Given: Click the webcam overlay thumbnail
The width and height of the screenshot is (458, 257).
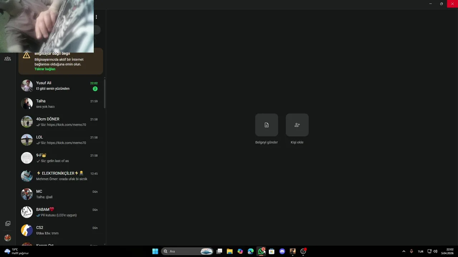Looking at the screenshot, I should click(x=47, y=26).
